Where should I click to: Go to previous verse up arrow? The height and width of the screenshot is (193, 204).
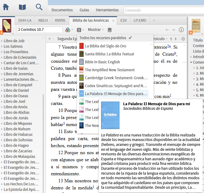pyautogui.click(x=171, y=39)
